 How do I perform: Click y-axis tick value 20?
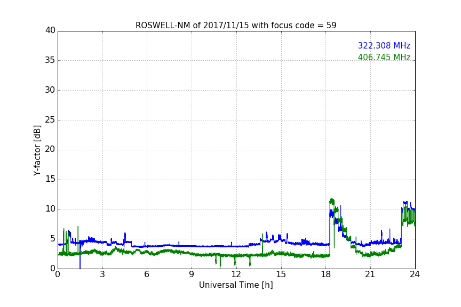tap(50, 150)
